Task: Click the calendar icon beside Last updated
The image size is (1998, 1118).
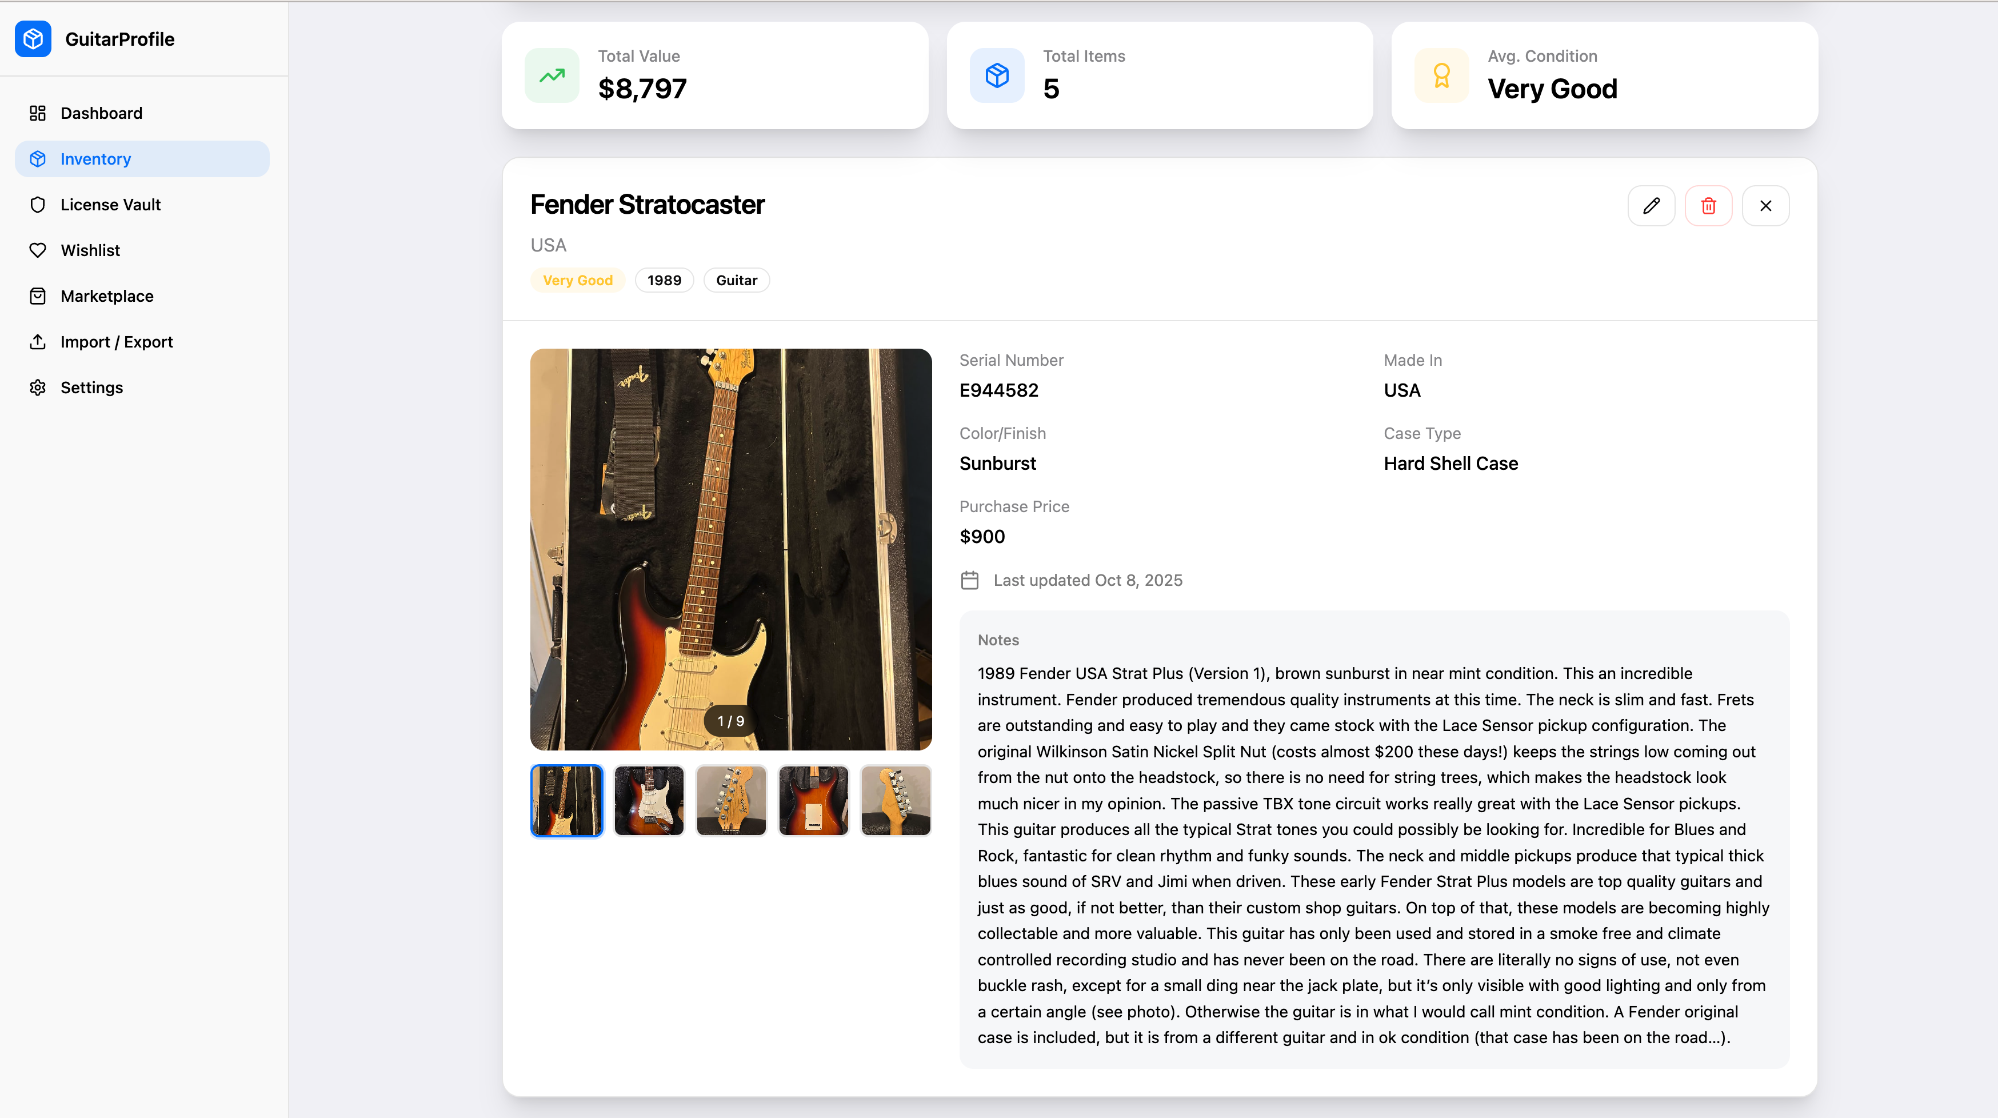Action: tap(969, 580)
